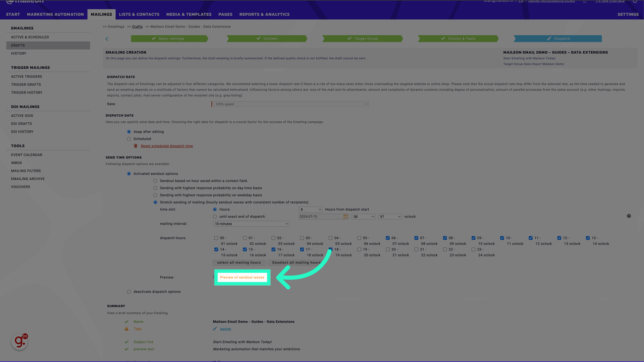Image resolution: width=644 pixels, height=362 pixels.
Task: Click the trash icon beside Reset scheduled dispatch time
Action: pos(136,146)
